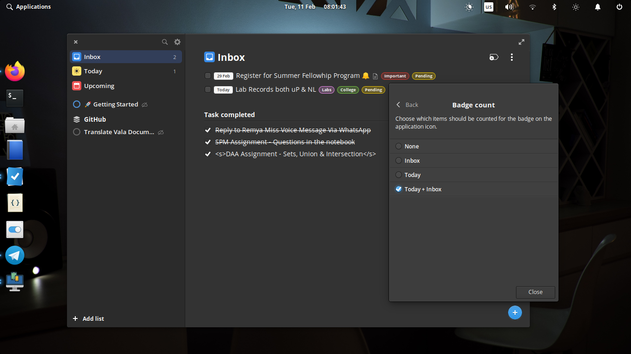
Task: Open the search icon in sidebar header
Action: pos(164,42)
